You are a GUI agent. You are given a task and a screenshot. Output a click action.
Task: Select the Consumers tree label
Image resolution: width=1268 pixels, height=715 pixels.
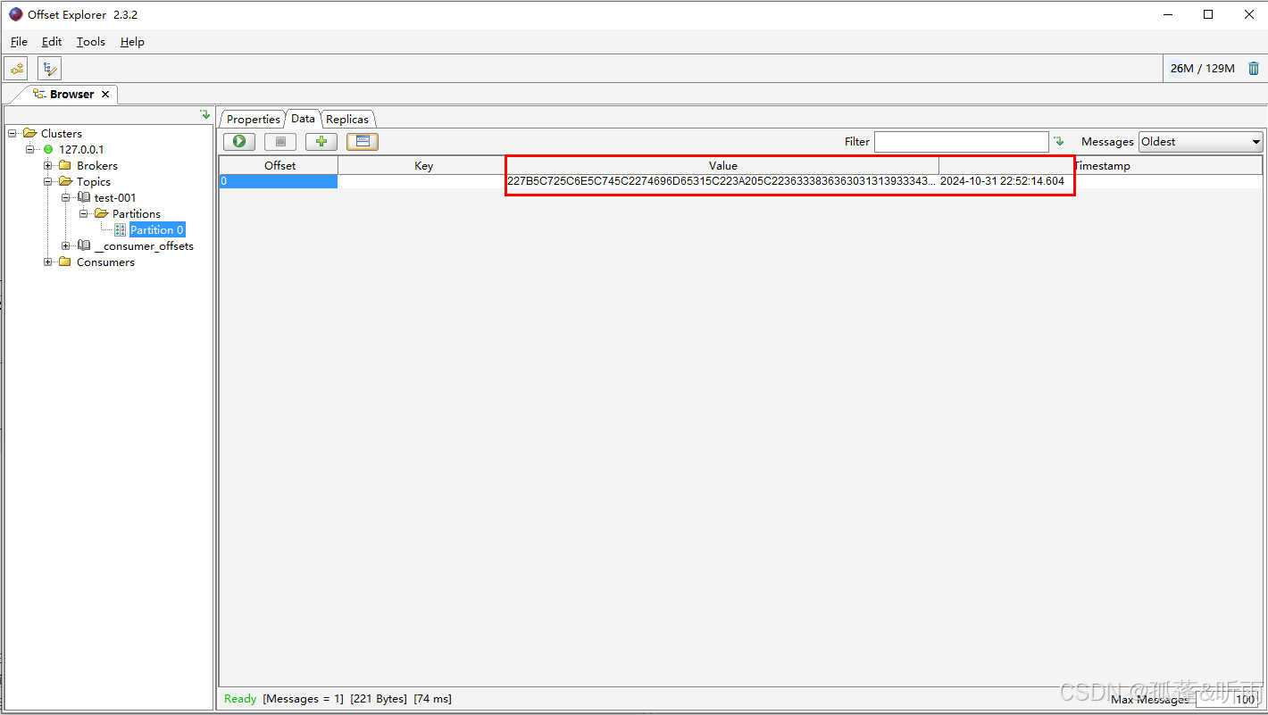pos(105,262)
